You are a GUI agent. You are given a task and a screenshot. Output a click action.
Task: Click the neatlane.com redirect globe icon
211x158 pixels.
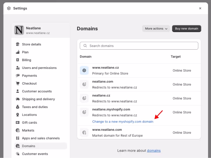pos(84,84)
